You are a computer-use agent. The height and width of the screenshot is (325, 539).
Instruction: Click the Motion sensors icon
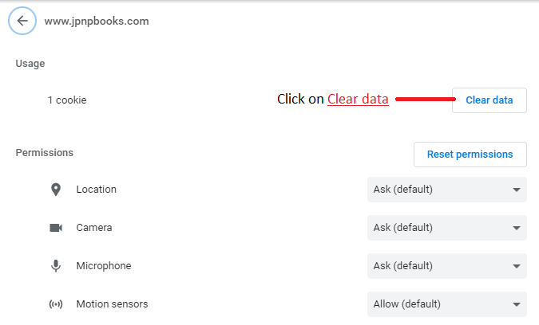pyautogui.click(x=56, y=304)
